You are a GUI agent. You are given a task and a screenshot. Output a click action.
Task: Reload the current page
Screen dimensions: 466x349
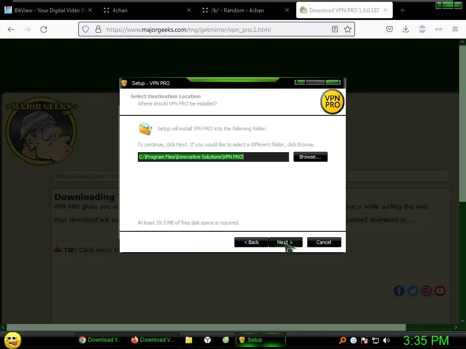click(x=44, y=29)
